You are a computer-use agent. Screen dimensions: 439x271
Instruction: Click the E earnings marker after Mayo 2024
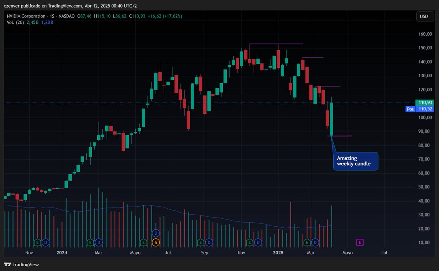pos(144,242)
